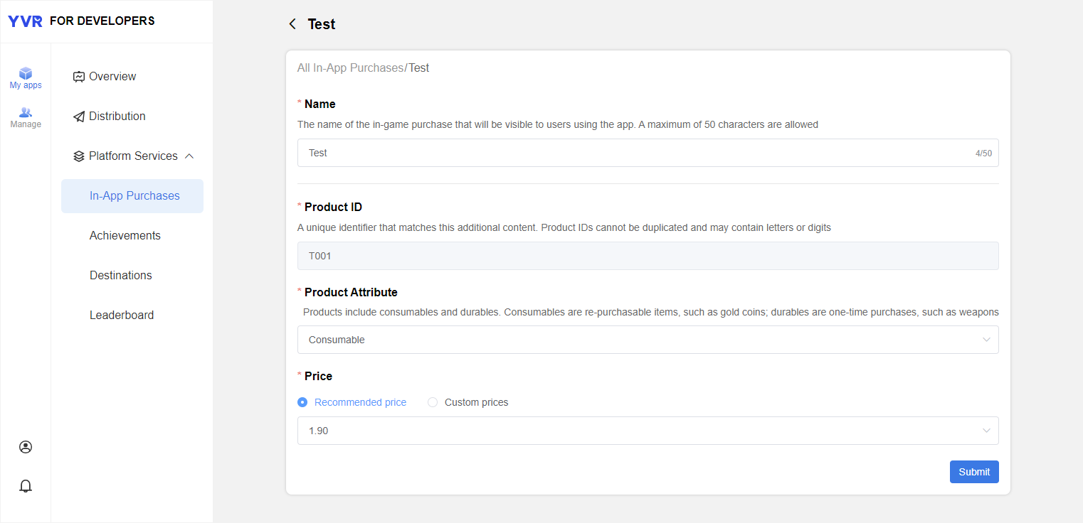Viewport: 1083px width, 523px height.
Task: Open the Product Attribute Consumable dropdown
Action: (x=648, y=340)
